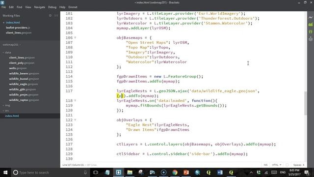Open the Find menu
This screenshot has height=177, width=314.
coord(20,7)
